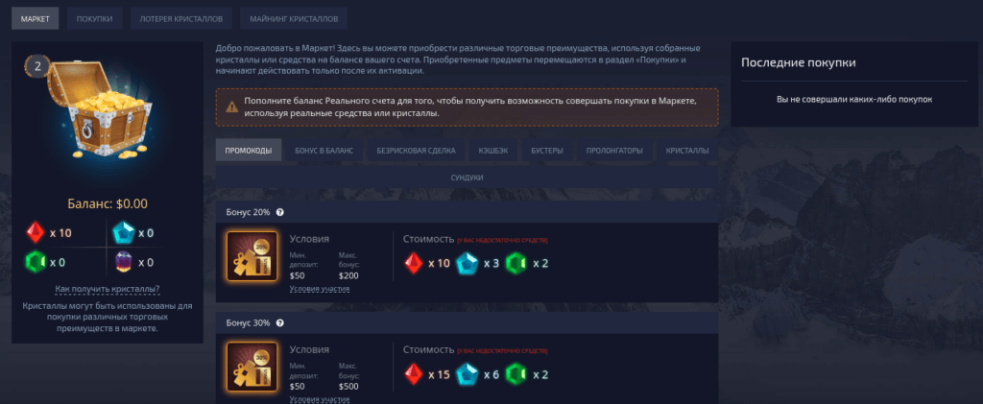This screenshot has width=983, height=404.
Task: Select the Безрисковая сделка category
Action: pos(415,151)
